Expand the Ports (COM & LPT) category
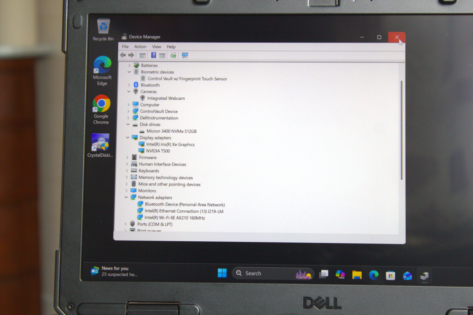Image resolution: width=473 pixels, height=315 pixels. [x=126, y=224]
